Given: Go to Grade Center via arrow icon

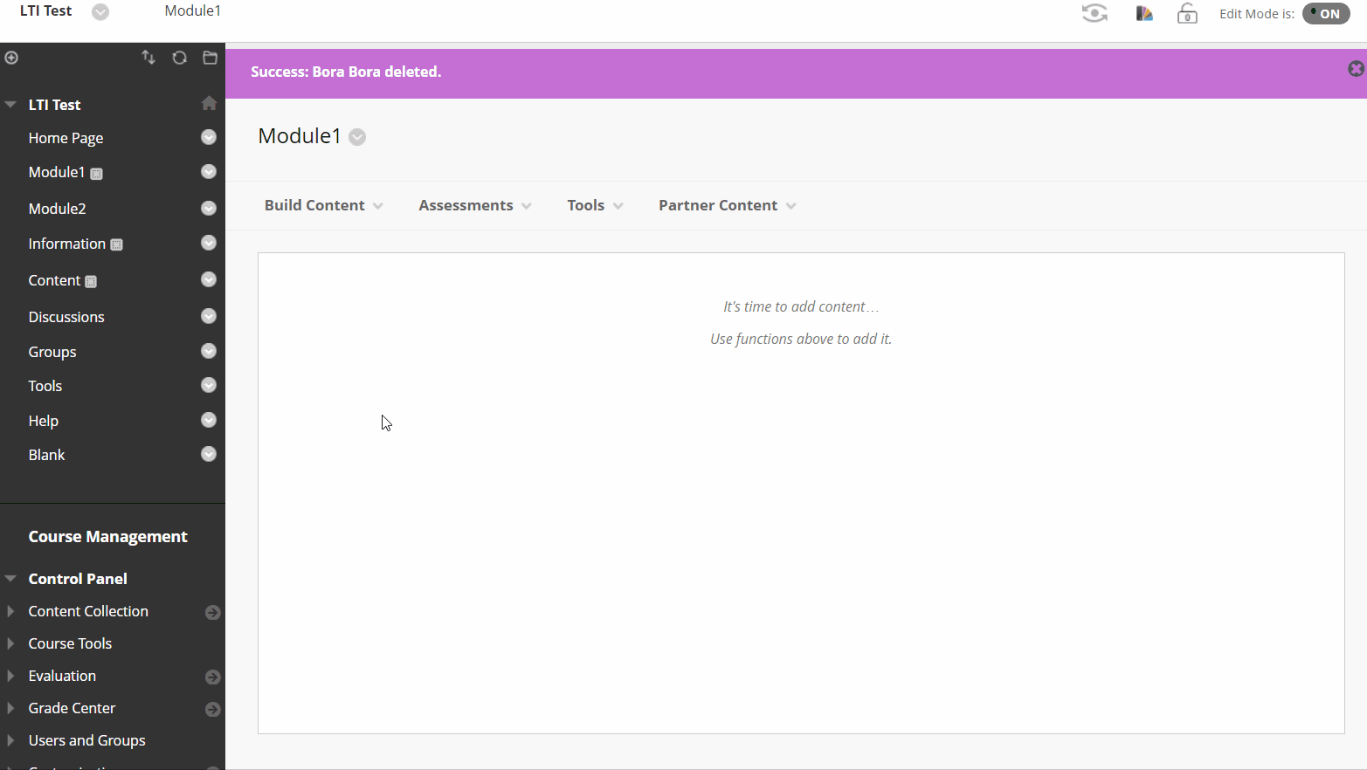Looking at the screenshot, I should tap(212, 710).
